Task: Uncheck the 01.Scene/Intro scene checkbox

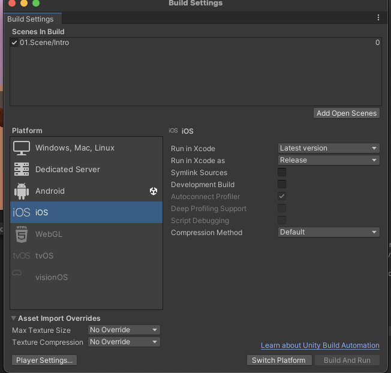Action: coord(14,43)
